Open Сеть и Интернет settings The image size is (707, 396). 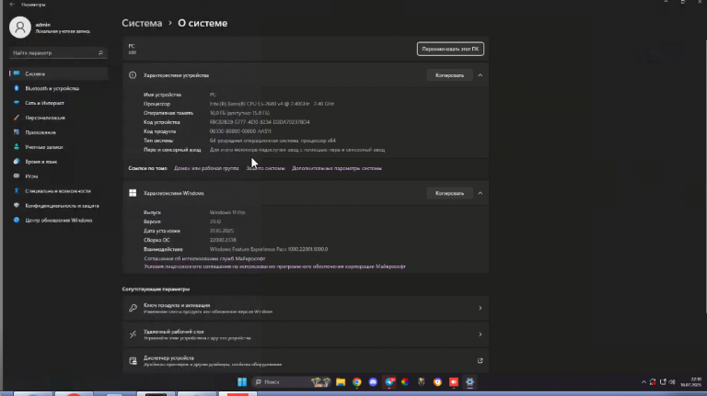[58, 103]
